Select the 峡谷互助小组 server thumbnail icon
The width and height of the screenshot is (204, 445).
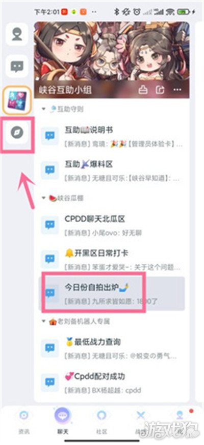coord(17,100)
